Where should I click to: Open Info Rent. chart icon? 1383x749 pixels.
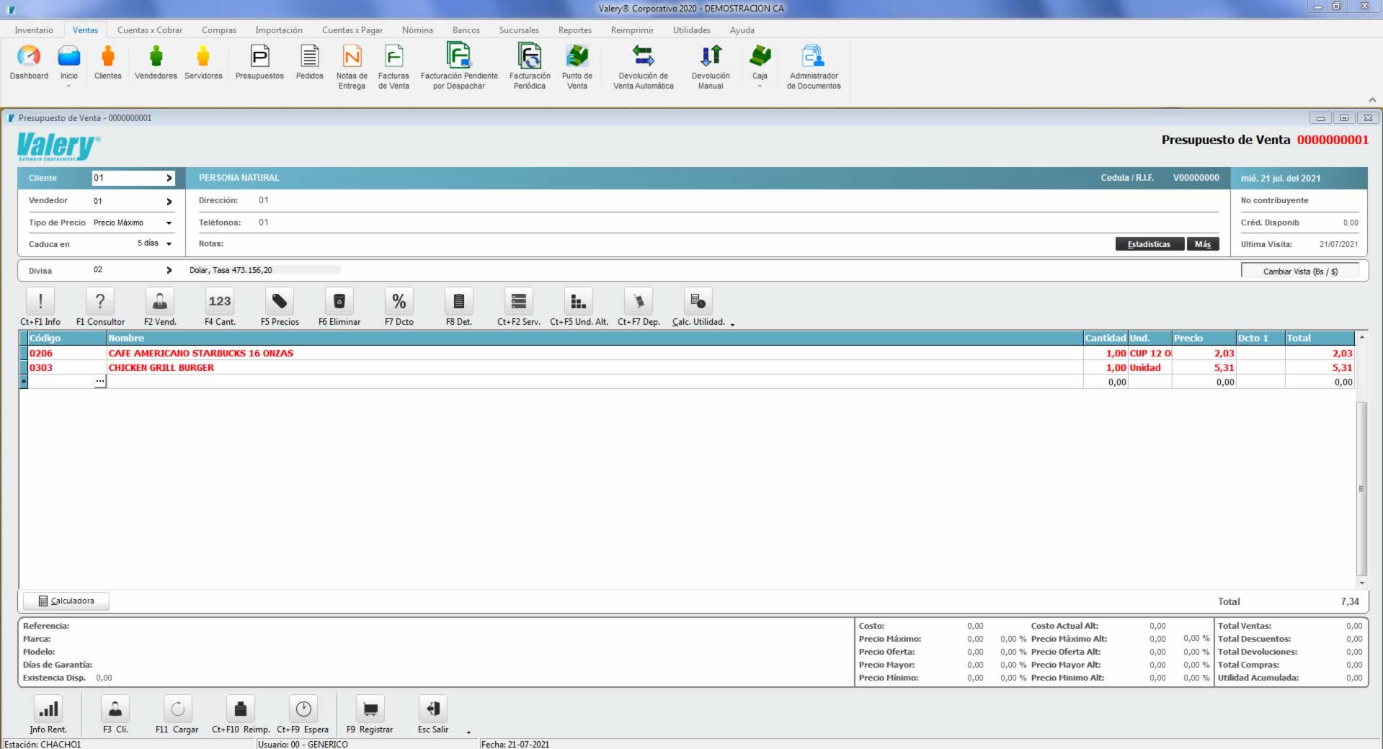48,709
